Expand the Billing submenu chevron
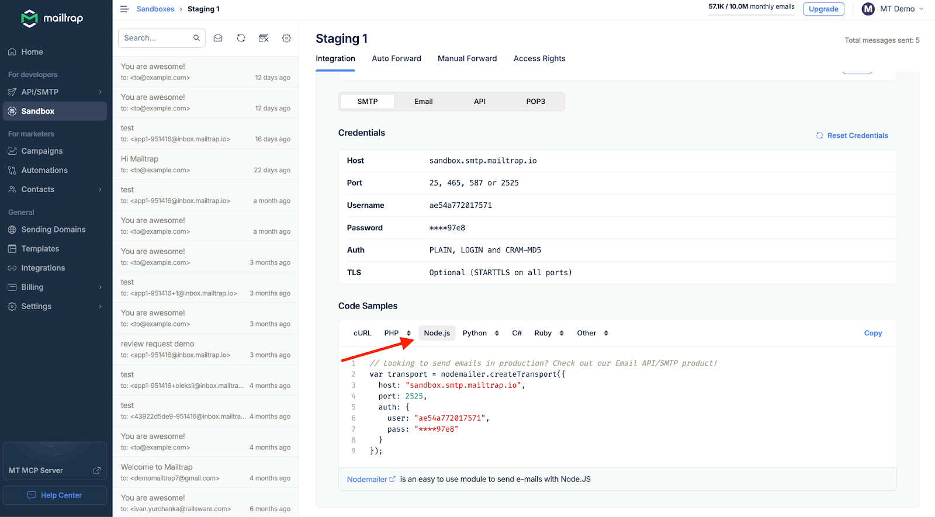 click(100, 287)
